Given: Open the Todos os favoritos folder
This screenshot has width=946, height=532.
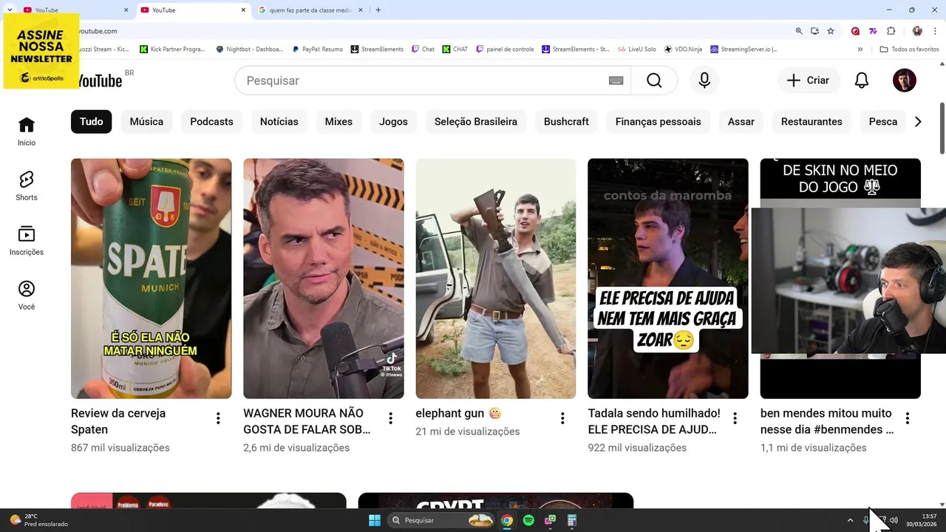Looking at the screenshot, I should coord(909,50).
